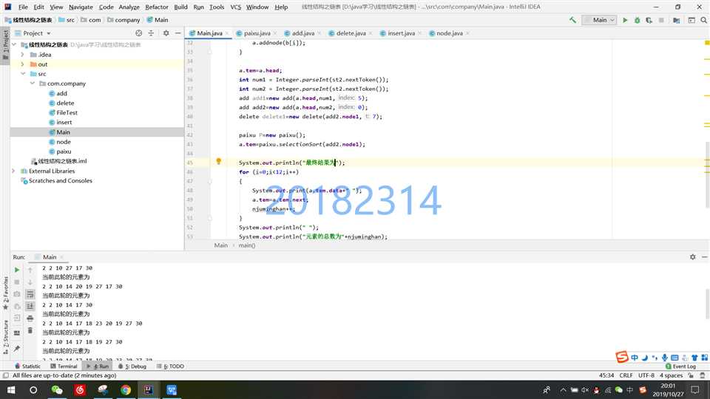The width and height of the screenshot is (710, 399).
Task: Pin the Run tab
Action: [17, 348]
